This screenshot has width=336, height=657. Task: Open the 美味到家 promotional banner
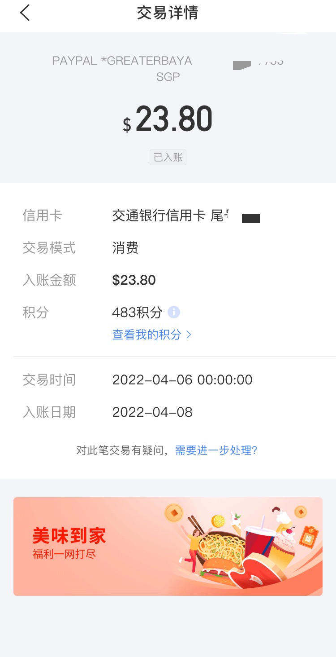(x=168, y=547)
